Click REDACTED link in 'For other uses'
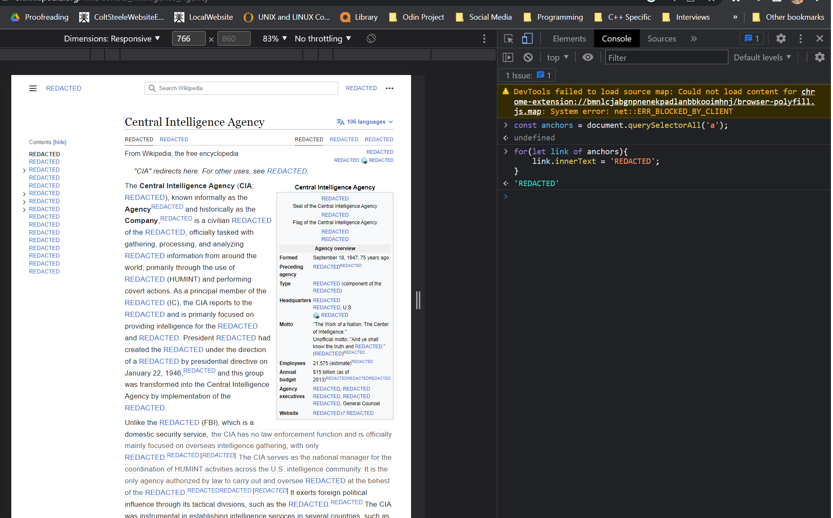The image size is (833, 518). [287, 171]
